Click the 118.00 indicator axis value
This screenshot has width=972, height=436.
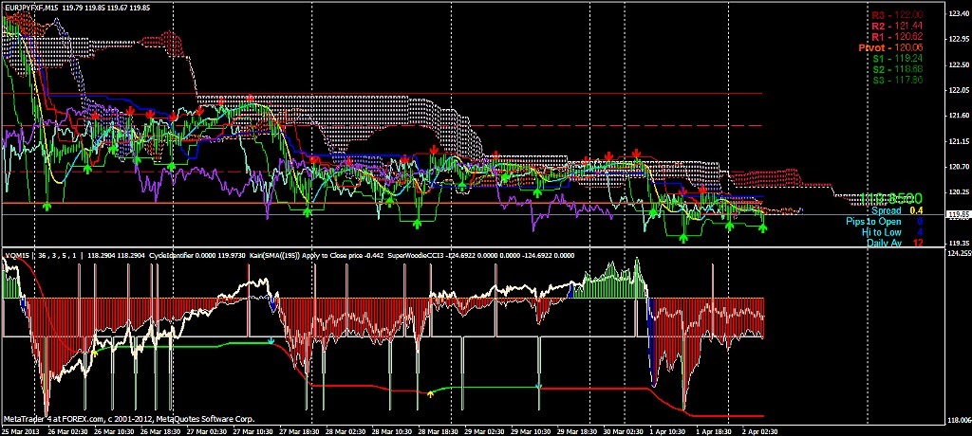959,419
